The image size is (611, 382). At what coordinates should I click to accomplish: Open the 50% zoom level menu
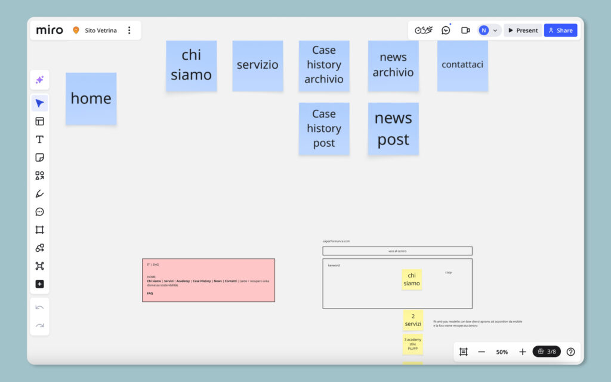click(502, 352)
